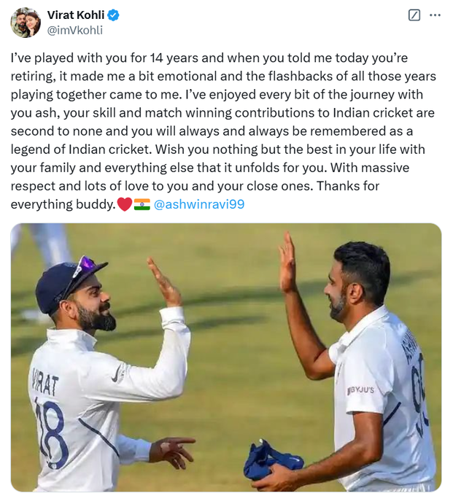Click the Nike swoosh on Virat's sleeve
The width and height of the screenshot is (453, 496).
pyautogui.click(x=117, y=373)
